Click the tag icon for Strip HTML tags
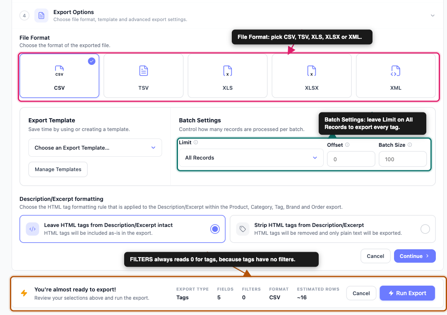 (x=243, y=229)
